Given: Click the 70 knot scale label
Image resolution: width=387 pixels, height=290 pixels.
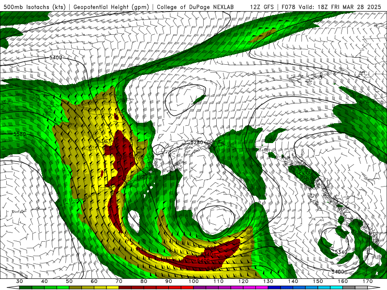Looking at the screenshot, I should click(x=119, y=281).
